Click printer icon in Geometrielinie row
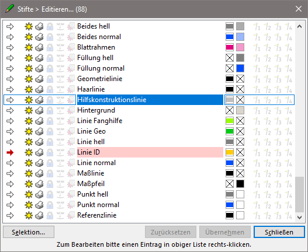The height and width of the screenshot is (252, 308). (39, 79)
